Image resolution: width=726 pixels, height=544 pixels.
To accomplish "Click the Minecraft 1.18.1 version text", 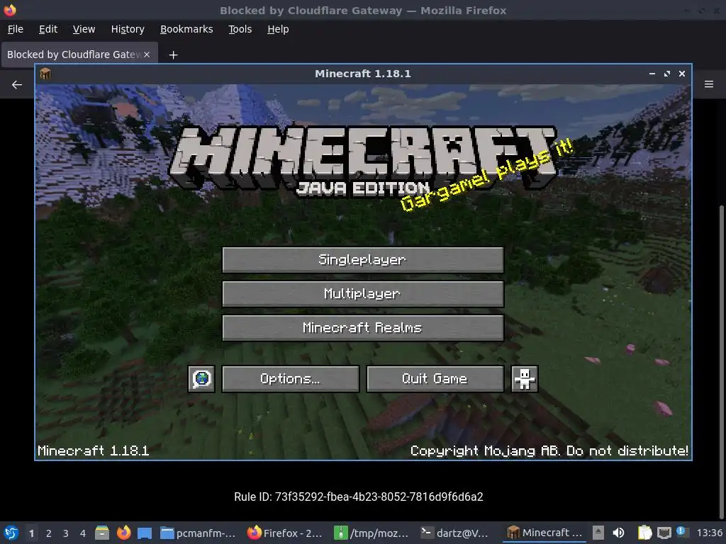I will click(x=93, y=450).
